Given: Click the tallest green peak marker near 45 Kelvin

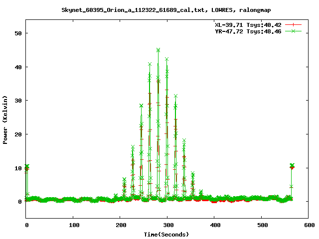Looking at the screenshot, I should 159,50.
